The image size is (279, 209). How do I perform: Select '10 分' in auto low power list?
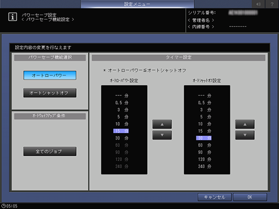click(122, 124)
